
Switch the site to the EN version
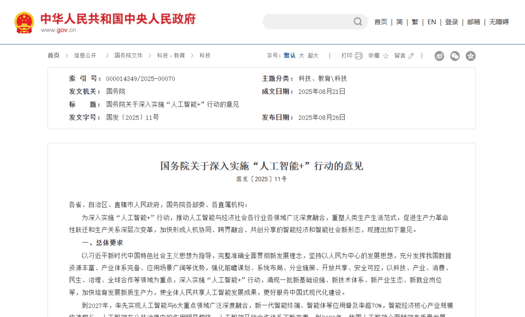(431, 22)
